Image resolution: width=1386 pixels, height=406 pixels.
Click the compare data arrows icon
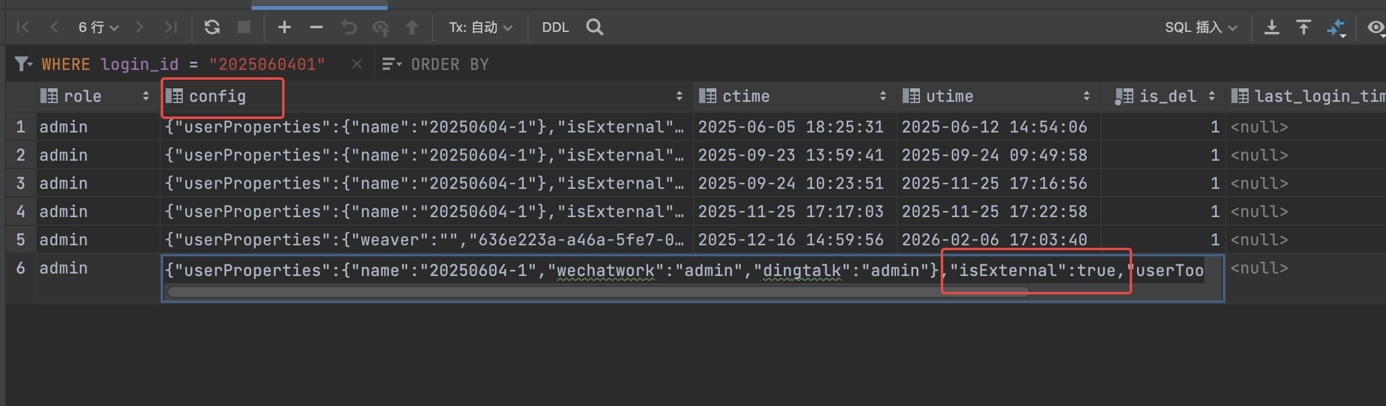click(1336, 28)
